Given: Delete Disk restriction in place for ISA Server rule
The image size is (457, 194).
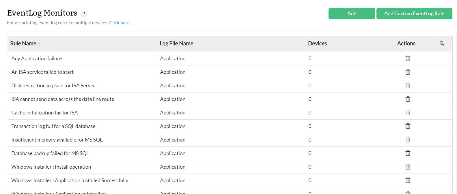Looking at the screenshot, I should (408, 86).
